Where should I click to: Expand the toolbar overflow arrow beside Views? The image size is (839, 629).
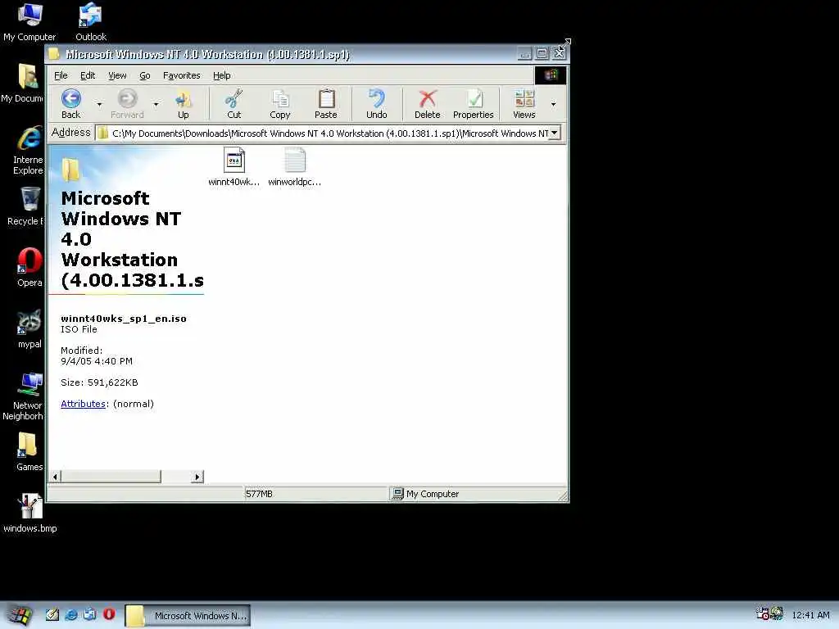[553, 104]
